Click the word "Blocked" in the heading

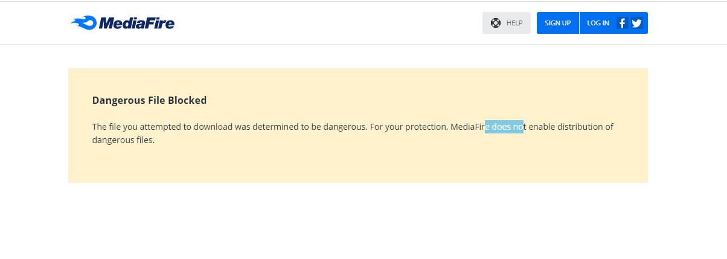(188, 100)
